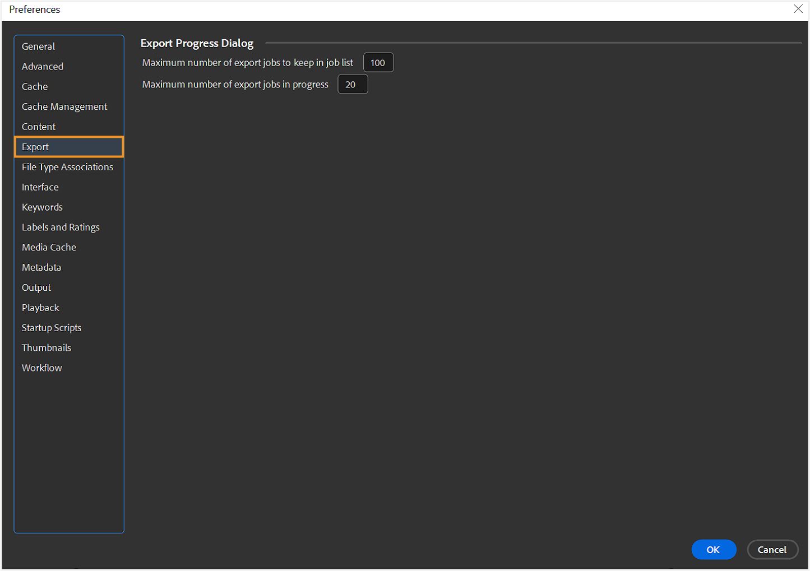Open Startup Scripts settings
810x571 pixels.
click(x=51, y=327)
